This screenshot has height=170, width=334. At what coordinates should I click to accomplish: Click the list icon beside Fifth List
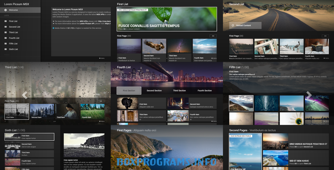[x=5, y=44]
